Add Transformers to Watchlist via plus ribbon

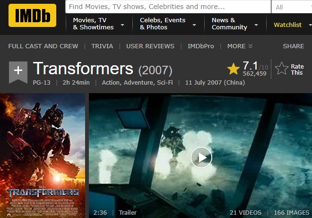(x=18, y=72)
